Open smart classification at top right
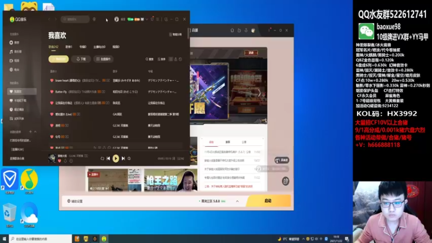The width and height of the screenshot is (432, 243). tap(175, 35)
